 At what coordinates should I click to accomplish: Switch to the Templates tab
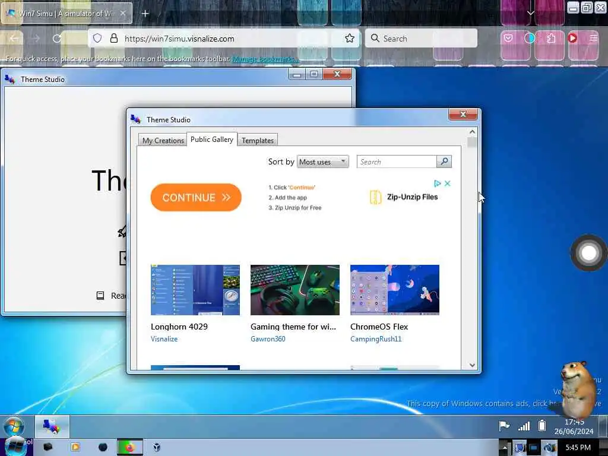(258, 140)
